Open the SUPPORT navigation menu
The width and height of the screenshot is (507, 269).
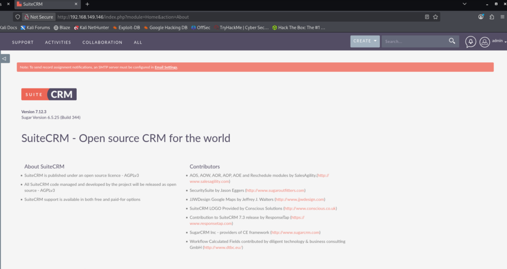tap(23, 43)
